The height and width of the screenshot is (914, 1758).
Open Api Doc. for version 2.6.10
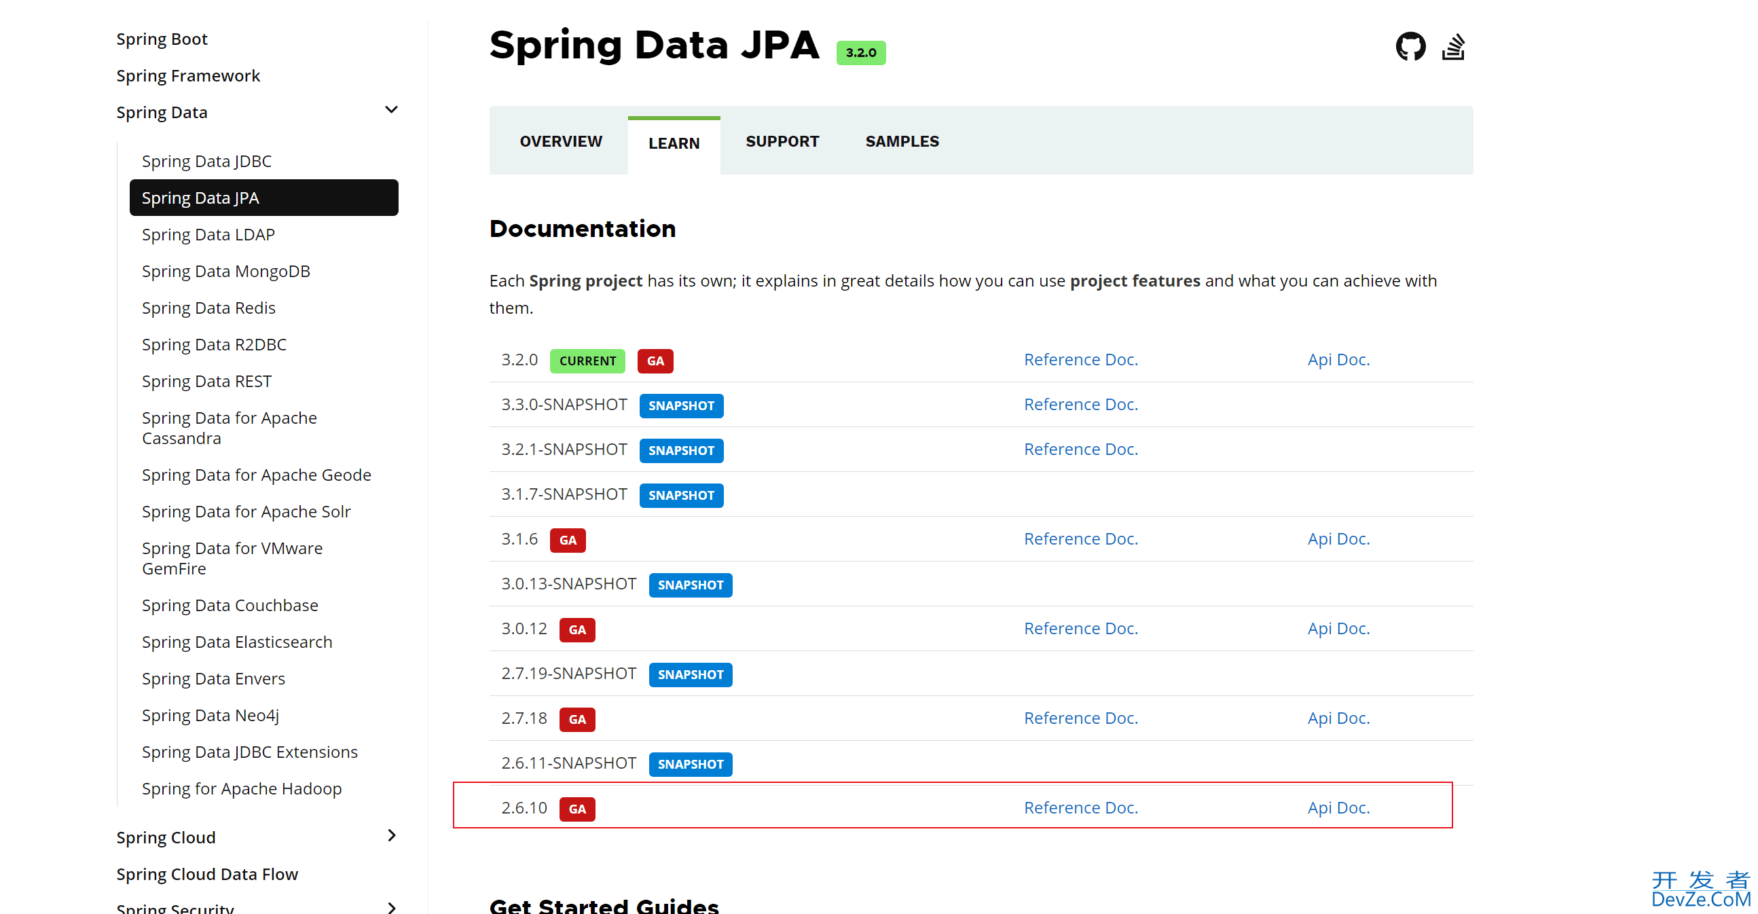(1338, 807)
